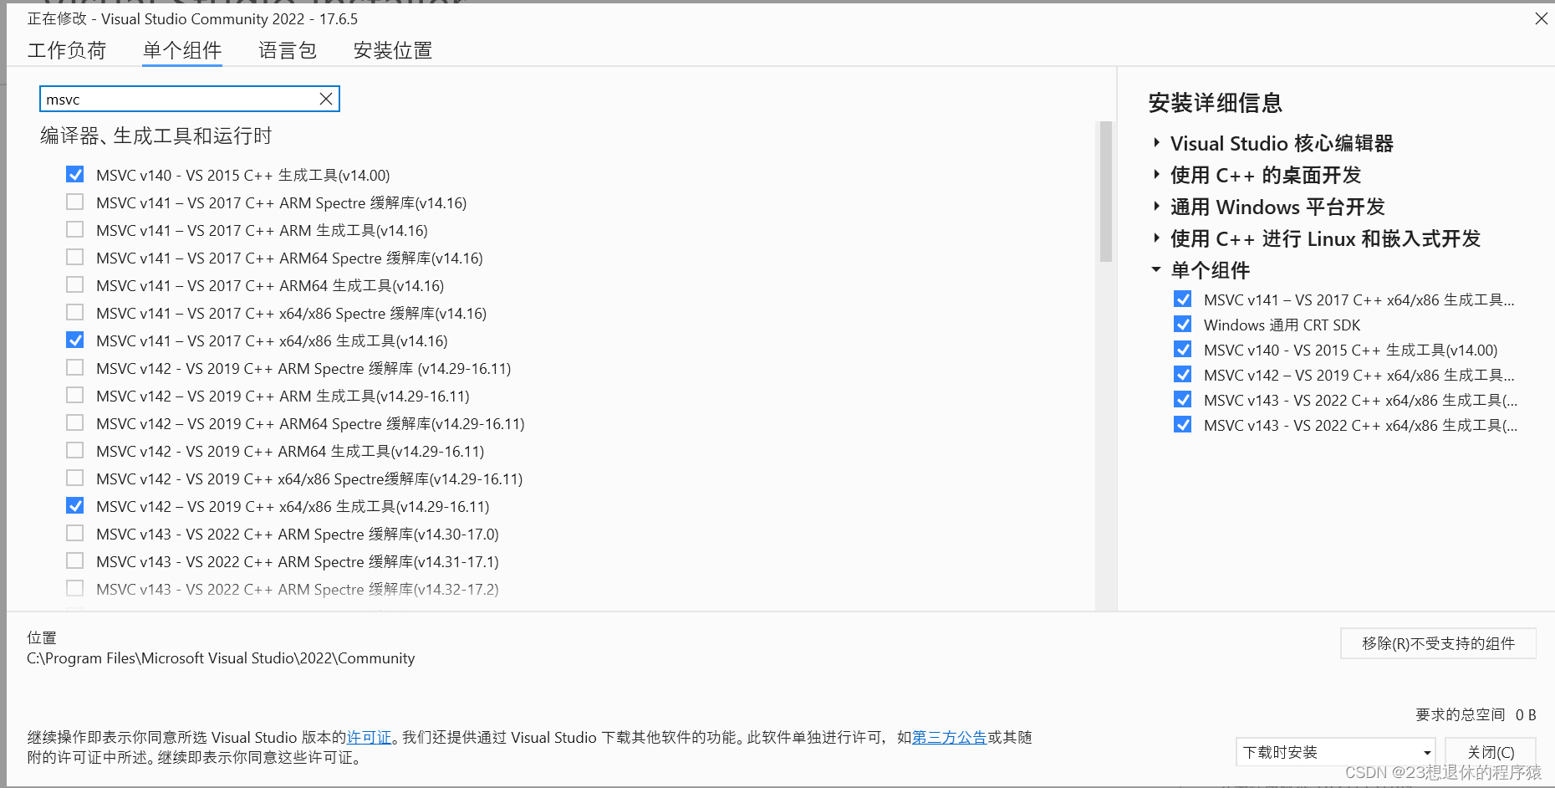Click the 关闭(C) button
The height and width of the screenshot is (788, 1555).
click(x=1491, y=751)
